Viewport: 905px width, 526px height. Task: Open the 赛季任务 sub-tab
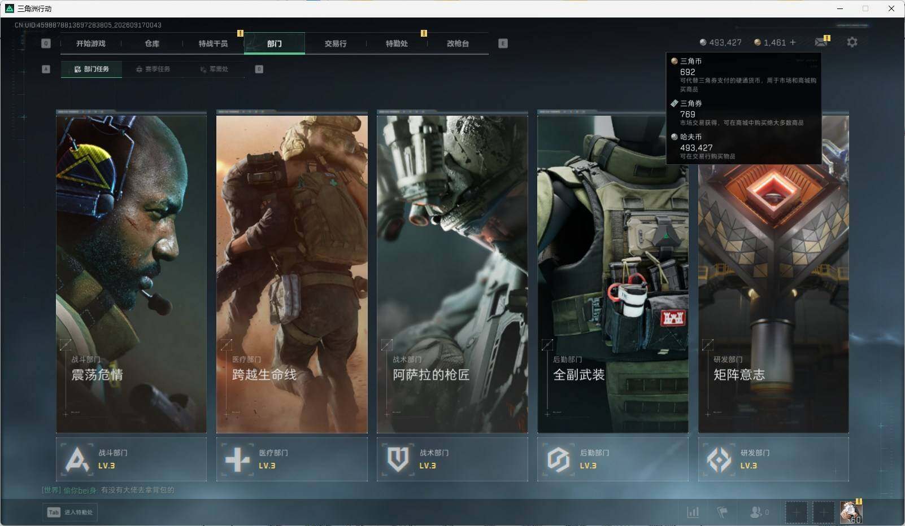(153, 69)
